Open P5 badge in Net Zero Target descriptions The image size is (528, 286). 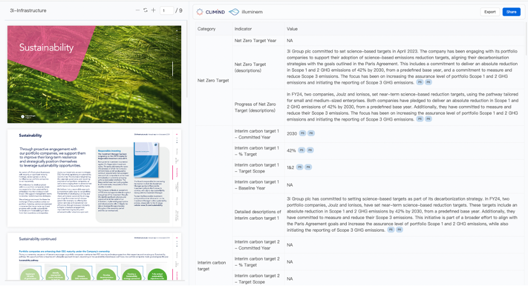click(x=420, y=82)
